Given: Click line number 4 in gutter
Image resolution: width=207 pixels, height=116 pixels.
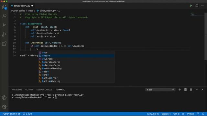Looking at the screenshot, I should pyautogui.click(x=15, y=24).
